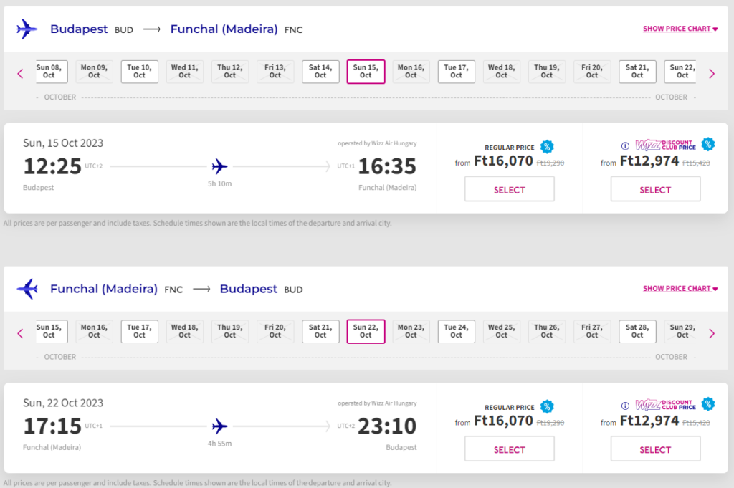The width and height of the screenshot is (734, 488).
Task: Click the percent badge on the outbound Wizz Discount Club price
Action: (708, 144)
